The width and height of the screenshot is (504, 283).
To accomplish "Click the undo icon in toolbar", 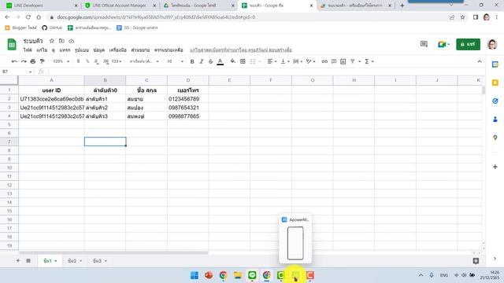I will (14, 61).
